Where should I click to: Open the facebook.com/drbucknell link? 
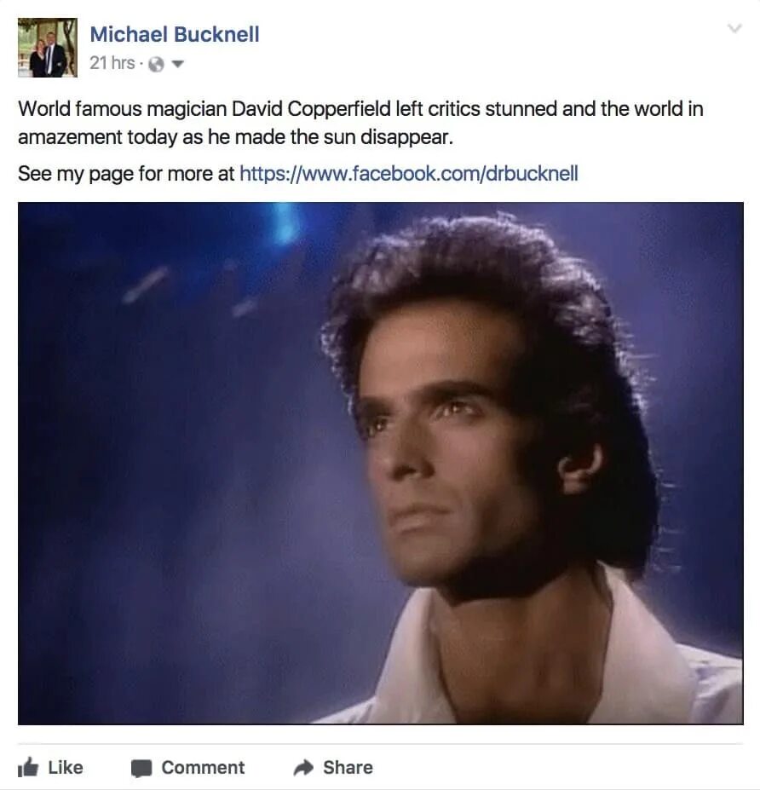[x=408, y=173]
